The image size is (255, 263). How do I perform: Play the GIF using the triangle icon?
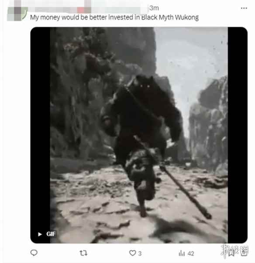point(40,234)
